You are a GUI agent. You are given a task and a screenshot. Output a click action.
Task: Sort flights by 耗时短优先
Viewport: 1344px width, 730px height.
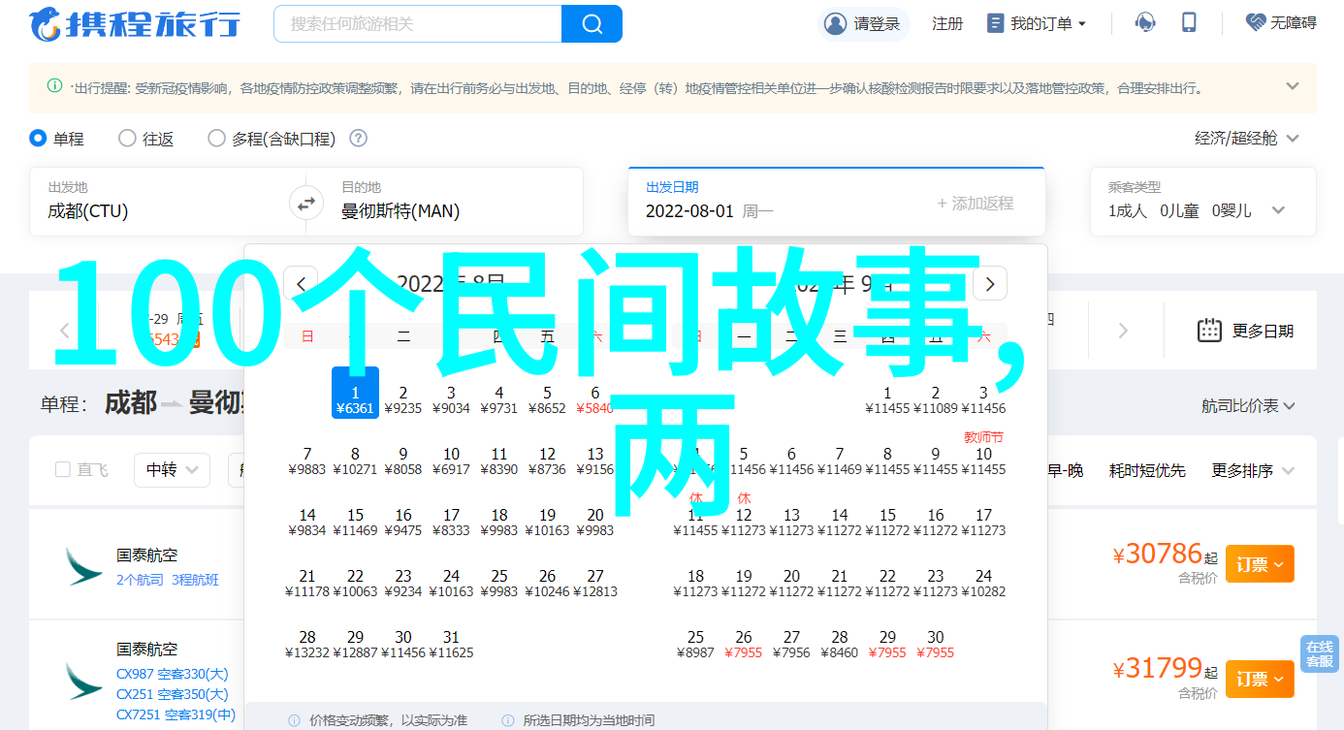[1147, 470]
